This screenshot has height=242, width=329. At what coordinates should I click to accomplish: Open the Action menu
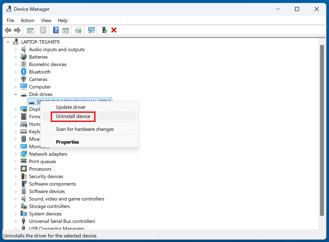(x=27, y=20)
